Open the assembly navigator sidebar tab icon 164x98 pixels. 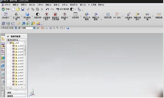coord(3,39)
